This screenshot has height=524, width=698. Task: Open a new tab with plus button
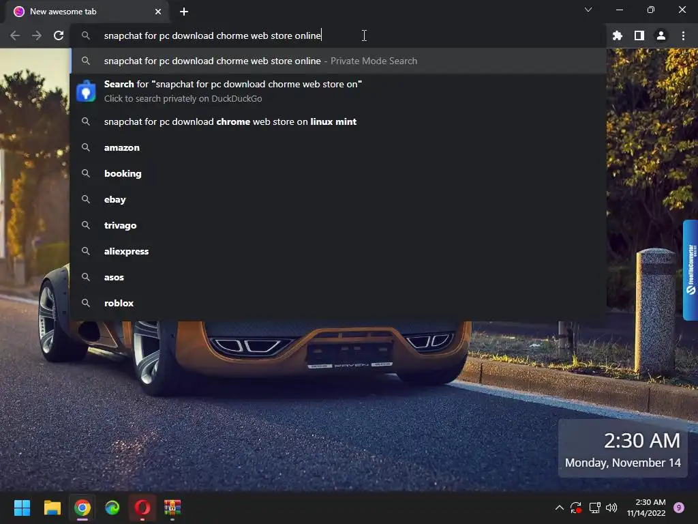click(184, 12)
